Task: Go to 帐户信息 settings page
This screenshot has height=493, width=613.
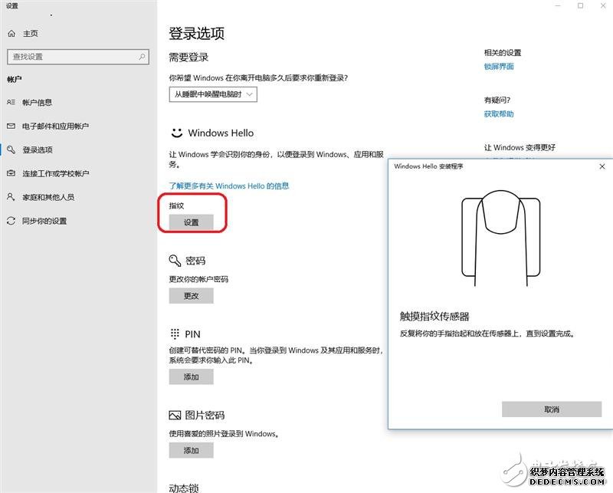Action: (x=37, y=103)
